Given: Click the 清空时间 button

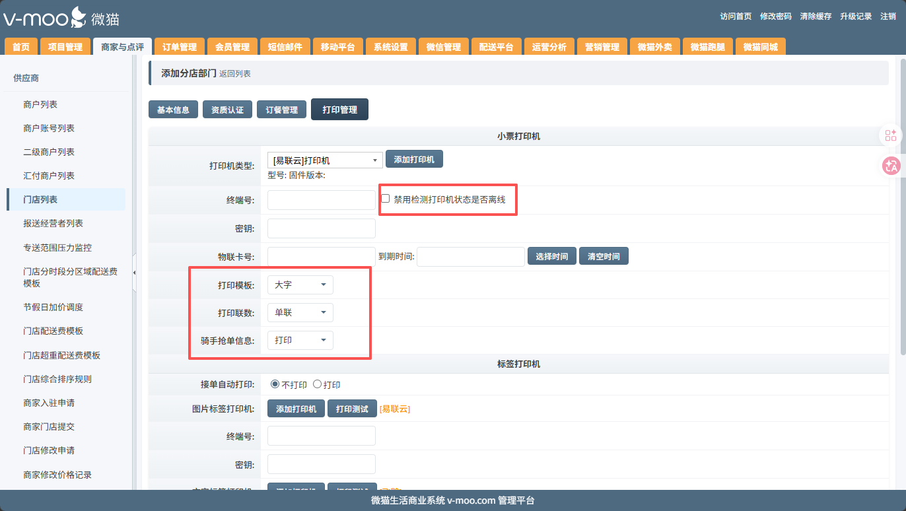Looking at the screenshot, I should tap(604, 256).
